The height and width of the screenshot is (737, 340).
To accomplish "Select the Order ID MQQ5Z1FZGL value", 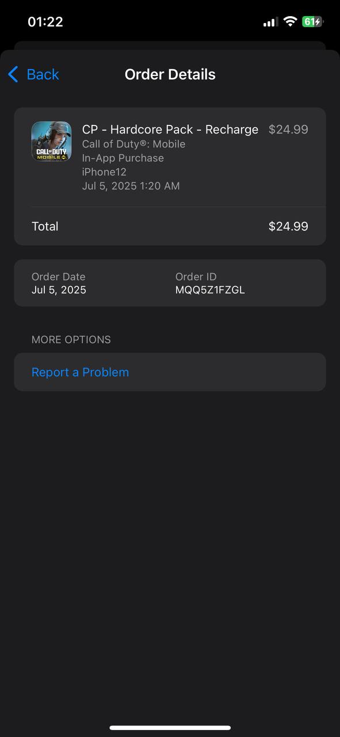I will (x=210, y=290).
